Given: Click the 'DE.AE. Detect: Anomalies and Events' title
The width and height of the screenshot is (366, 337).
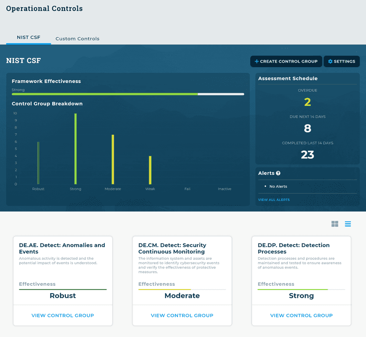Looking at the screenshot, I should click(x=62, y=248).
